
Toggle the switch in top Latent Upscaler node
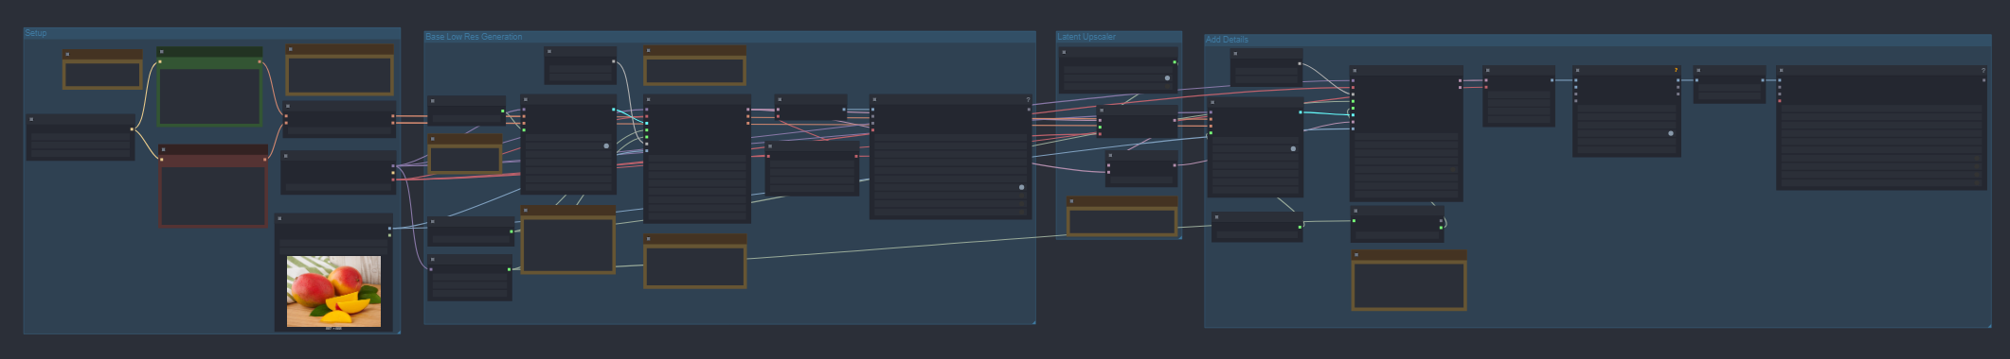click(1167, 78)
